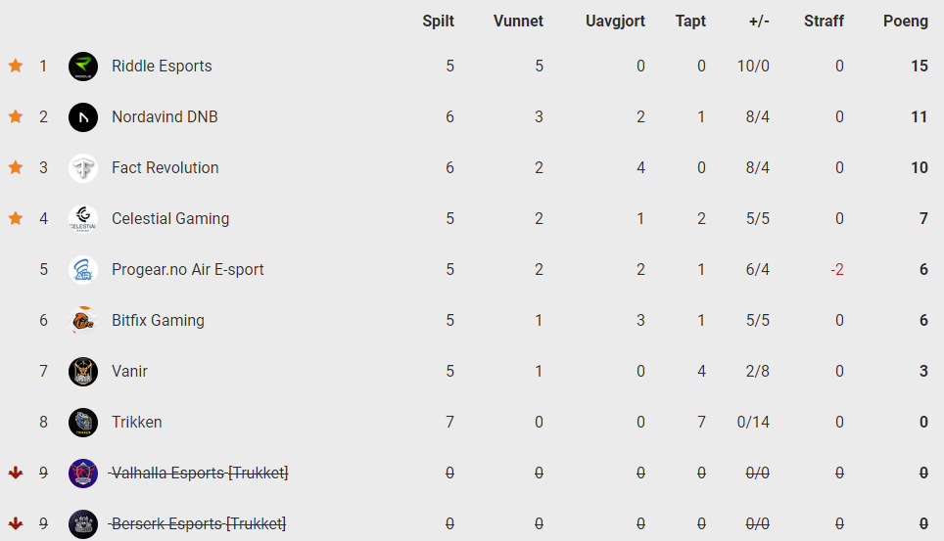Click the Bitfix Gaming team logo

click(83, 320)
